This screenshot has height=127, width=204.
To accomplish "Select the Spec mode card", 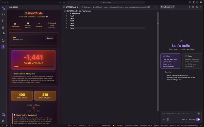I will 192,61.
